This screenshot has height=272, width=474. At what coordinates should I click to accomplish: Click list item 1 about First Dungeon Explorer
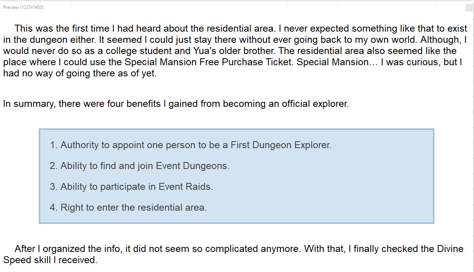coord(191,145)
